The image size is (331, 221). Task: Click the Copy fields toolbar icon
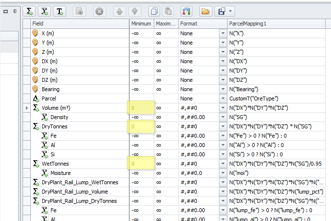[x=154, y=11]
